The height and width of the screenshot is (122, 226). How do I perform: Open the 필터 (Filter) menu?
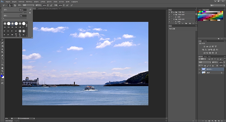pos(49,1)
